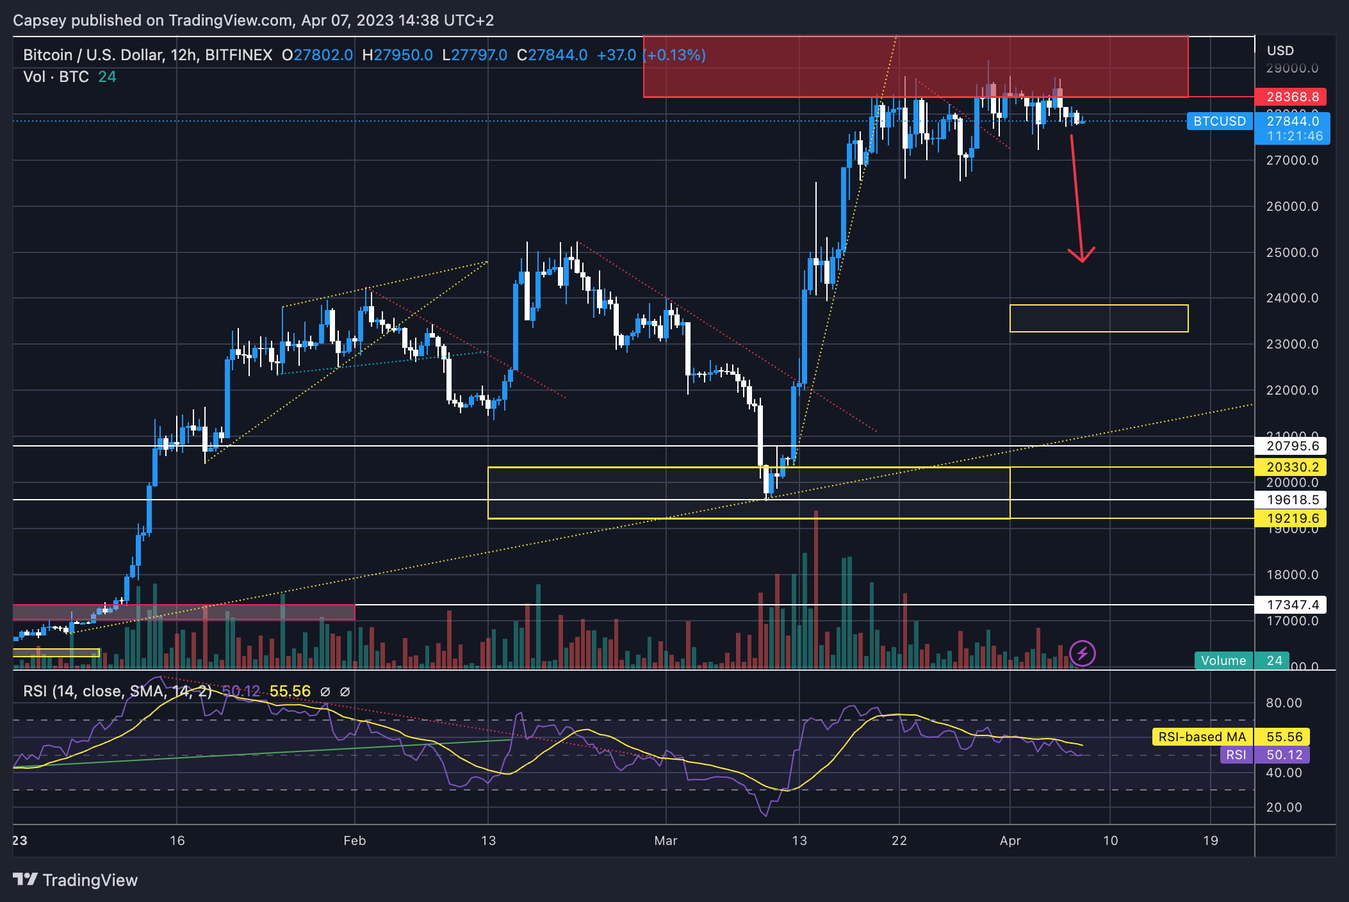The height and width of the screenshot is (902, 1349).
Task: Open the USD currency selector
Action: click(x=1280, y=51)
